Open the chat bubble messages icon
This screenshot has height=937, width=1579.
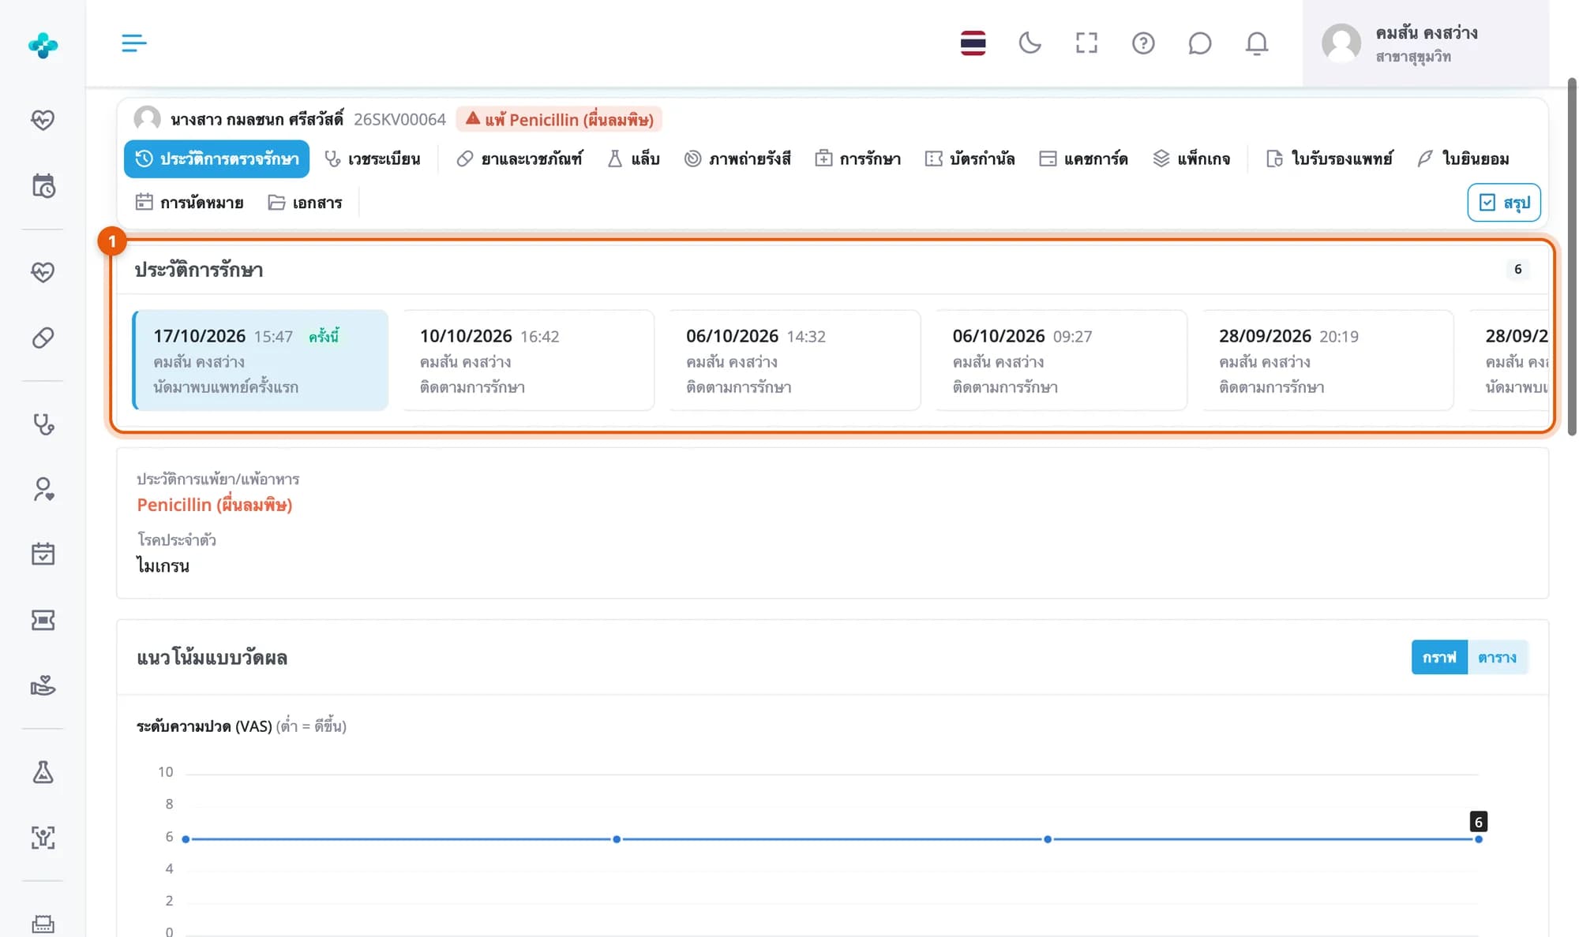point(1199,43)
